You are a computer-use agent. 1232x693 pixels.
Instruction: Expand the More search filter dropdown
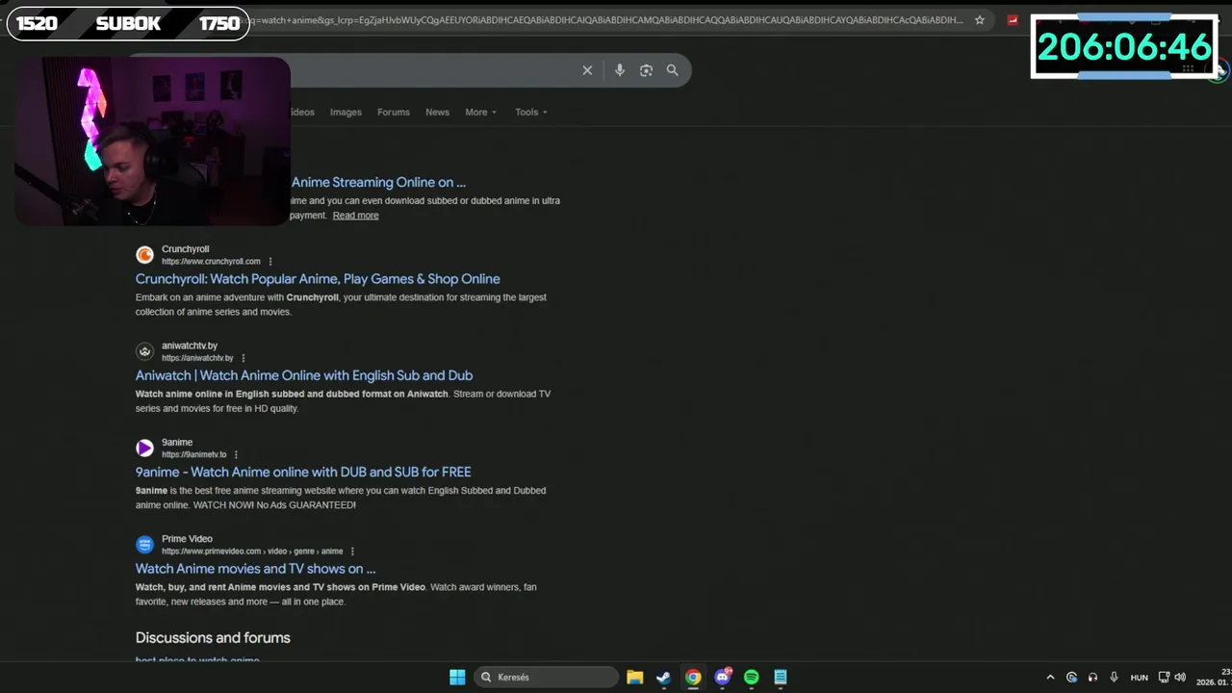point(480,112)
